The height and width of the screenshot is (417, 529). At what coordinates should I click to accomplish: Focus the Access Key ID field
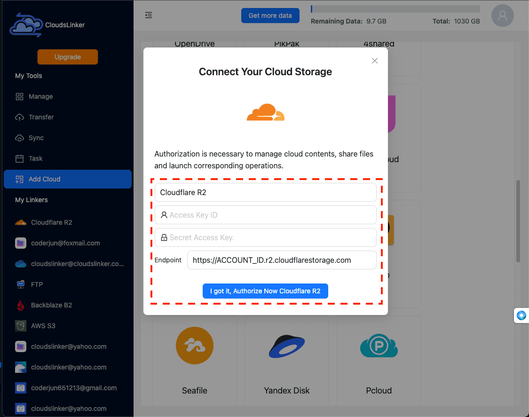[266, 215]
